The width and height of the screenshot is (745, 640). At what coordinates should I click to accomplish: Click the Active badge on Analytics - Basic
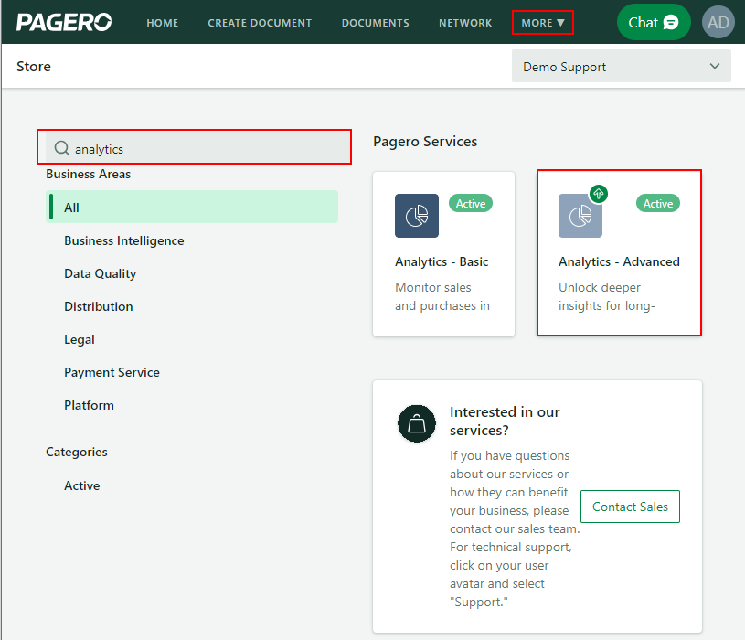471,203
